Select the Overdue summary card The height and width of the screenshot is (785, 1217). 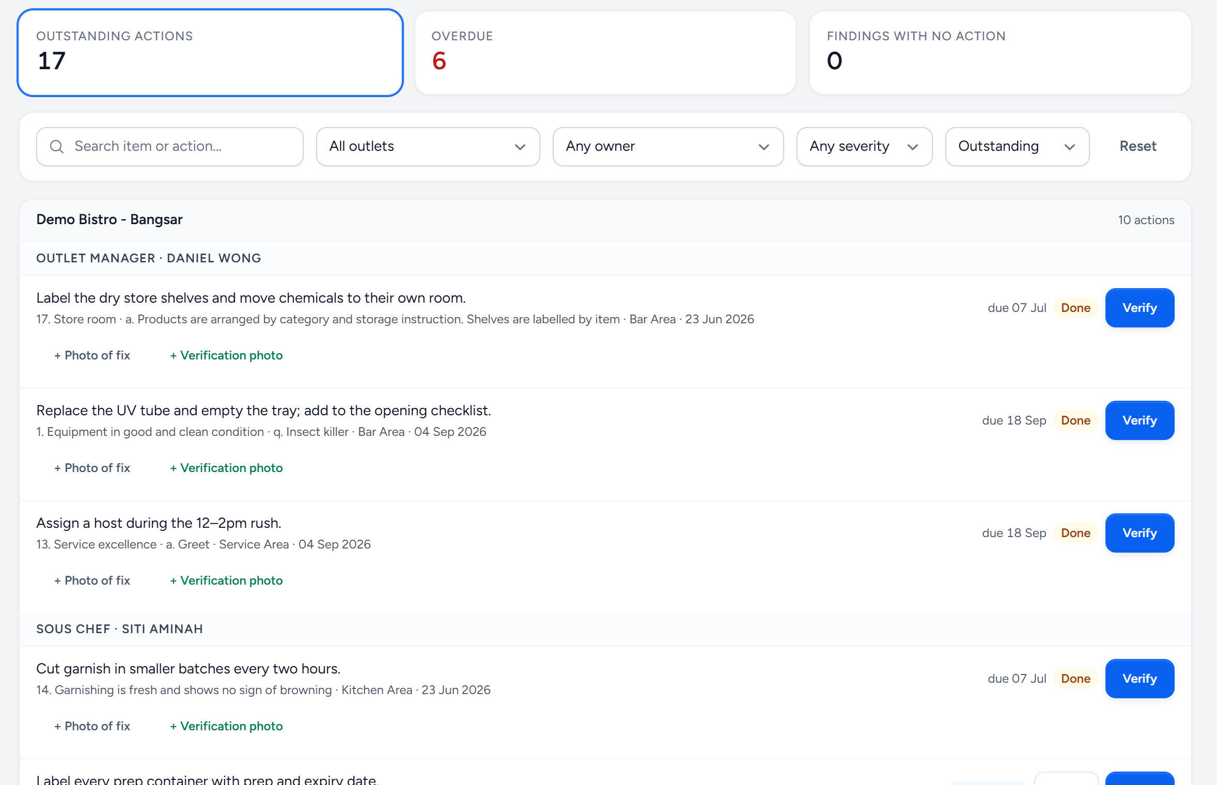click(605, 53)
